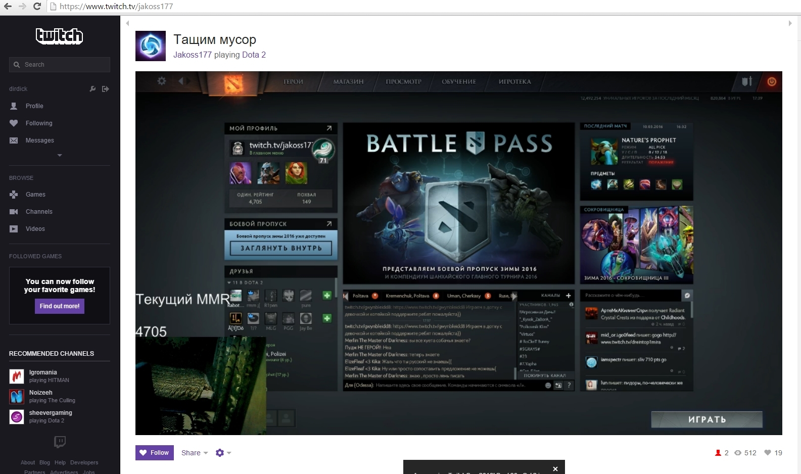The height and width of the screenshot is (474, 801).
Task: Click the ОБУЧЕНИЕ tab in the stream
Action: 459,81
